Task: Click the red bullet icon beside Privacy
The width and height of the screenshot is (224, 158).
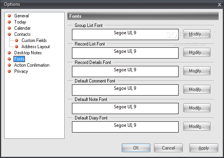Action: coord(9,71)
